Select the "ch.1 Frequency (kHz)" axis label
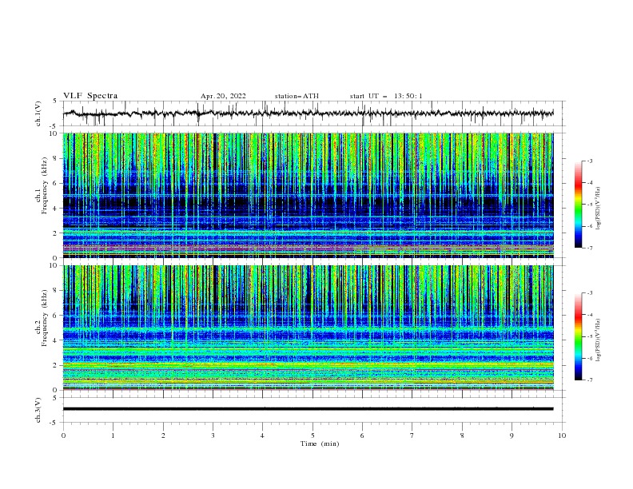 pyautogui.click(x=42, y=185)
